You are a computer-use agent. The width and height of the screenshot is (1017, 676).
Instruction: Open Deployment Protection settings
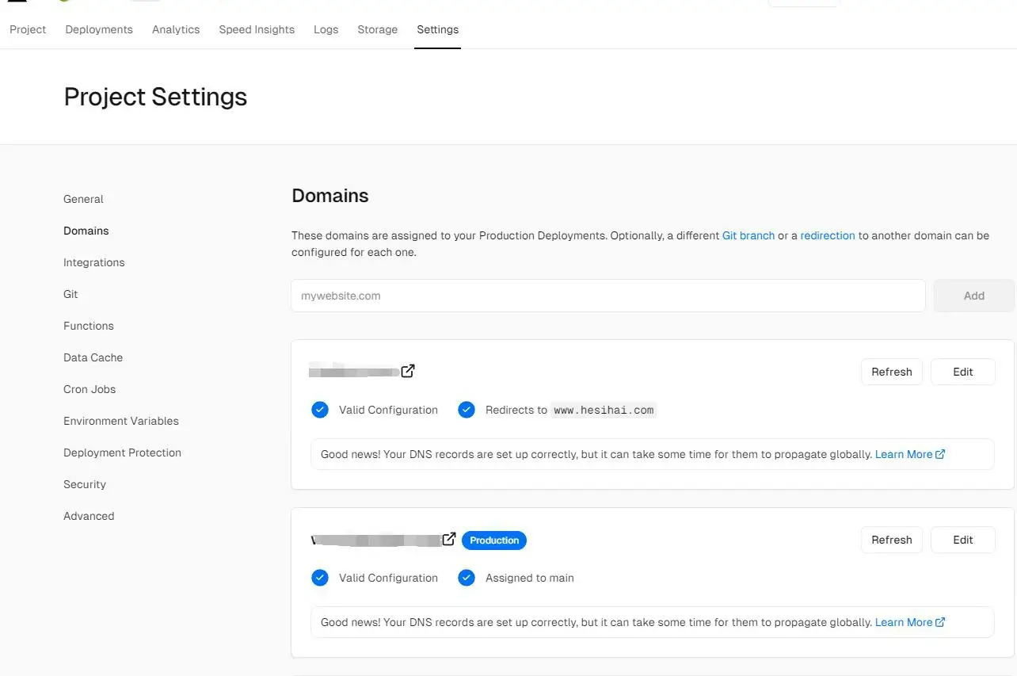122,453
